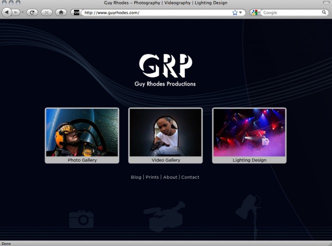Image resolution: width=332 pixels, height=246 pixels.
Task: Open the Contact link
Action: pos(190,177)
